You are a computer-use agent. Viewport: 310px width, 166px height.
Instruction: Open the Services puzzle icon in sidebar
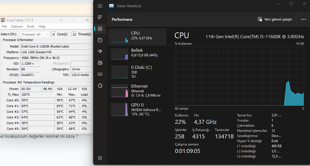100,86
